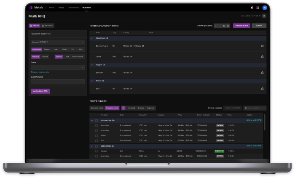Image resolution: width=295 pixels, height=178 pixels.
Task: Click the Choose a custom date link
Action: click(40, 72)
